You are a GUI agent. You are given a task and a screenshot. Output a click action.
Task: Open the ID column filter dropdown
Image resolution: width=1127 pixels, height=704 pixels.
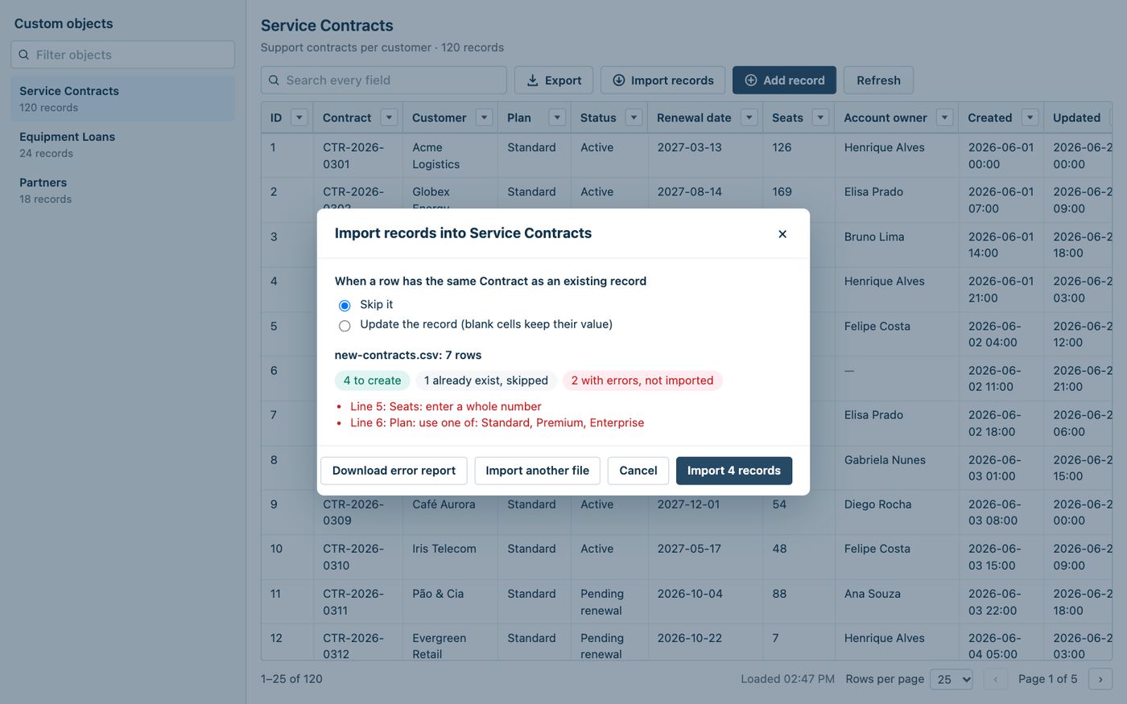coord(299,117)
